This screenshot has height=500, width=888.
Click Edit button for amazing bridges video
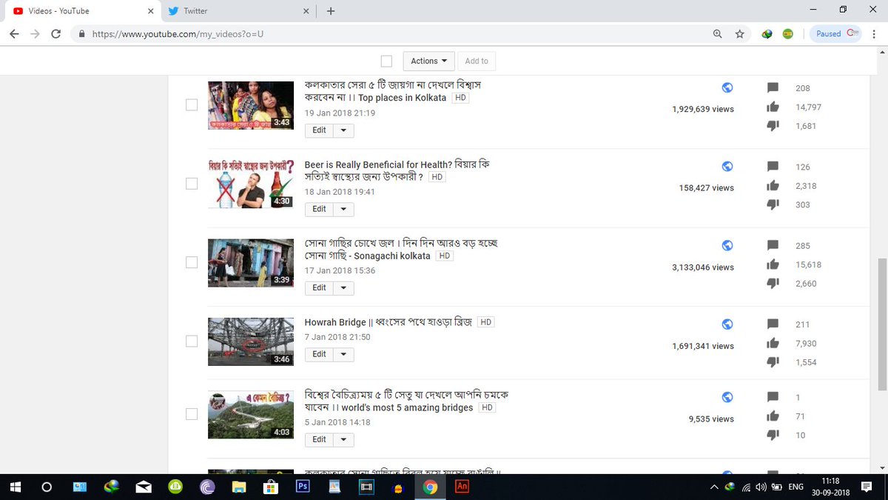click(319, 440)
